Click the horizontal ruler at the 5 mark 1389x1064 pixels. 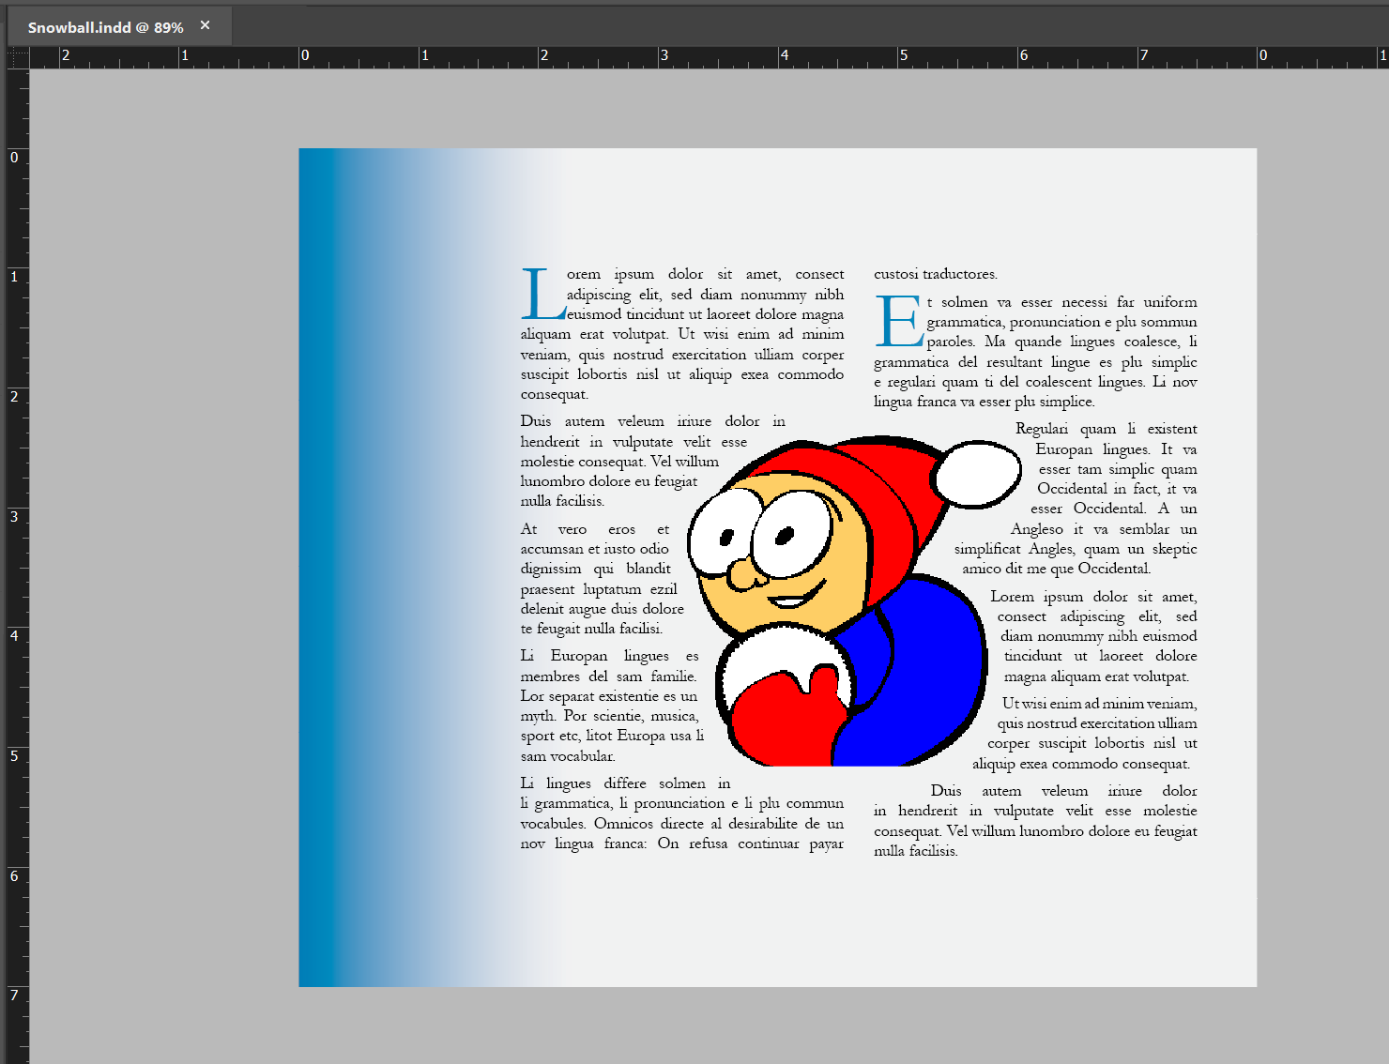pyautogui.click(x=903, y=57)
